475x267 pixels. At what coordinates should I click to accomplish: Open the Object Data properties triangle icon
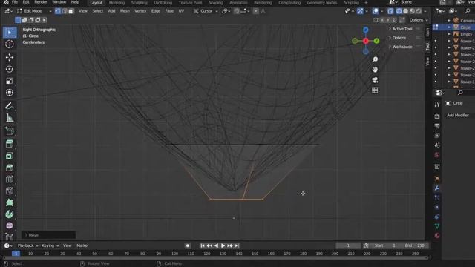click(x=437, y=225)
